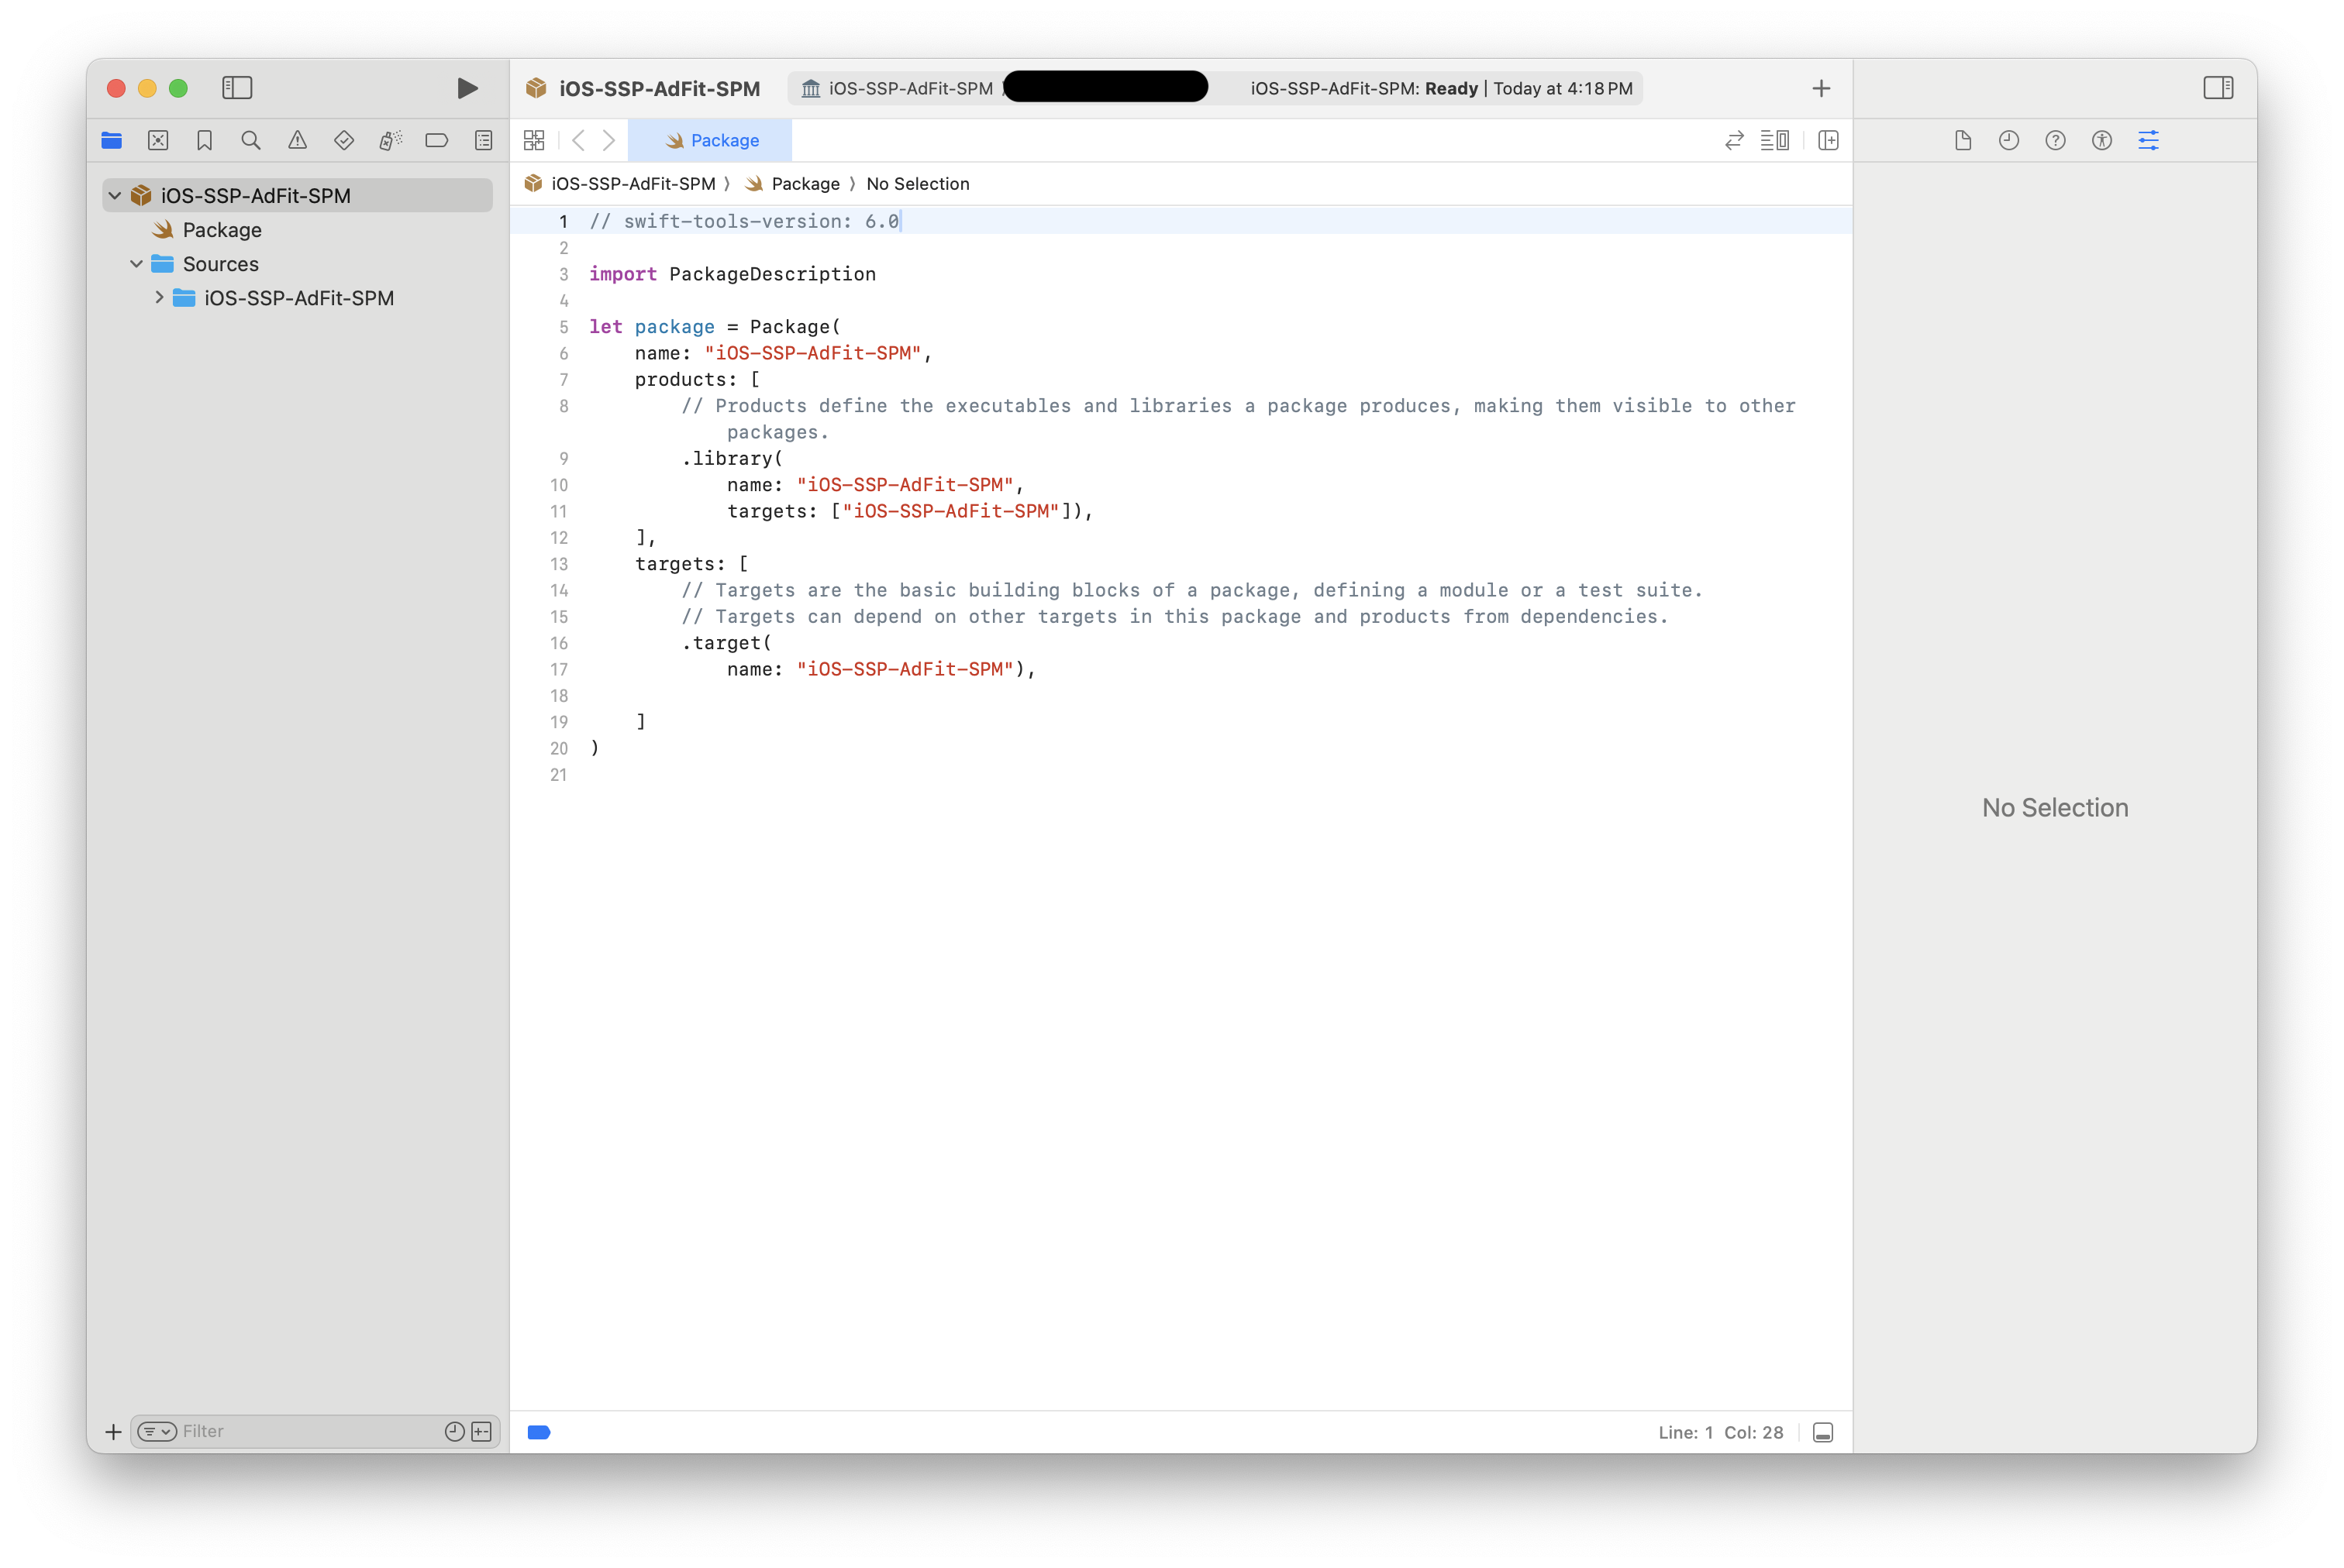Screen dimensions: 2344x1568
Task: Open the Find navigator magnifier icon
Action: (251, 141)
